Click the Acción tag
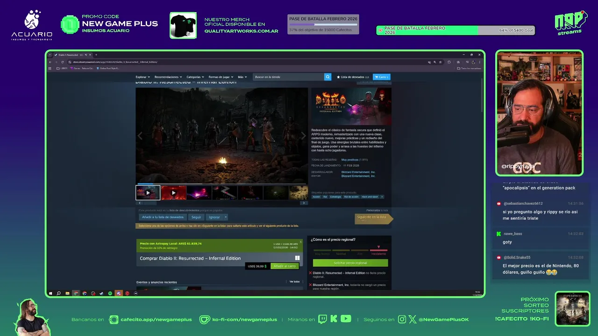The height and width of the screenshot is (336, 598). (316, 197)
